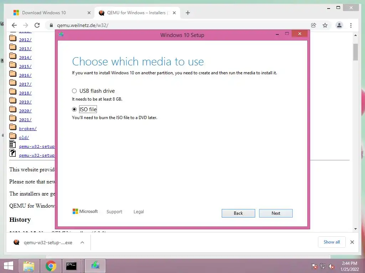
Task: Click the Microsoft logo in Setup
Action: (85, 212)
